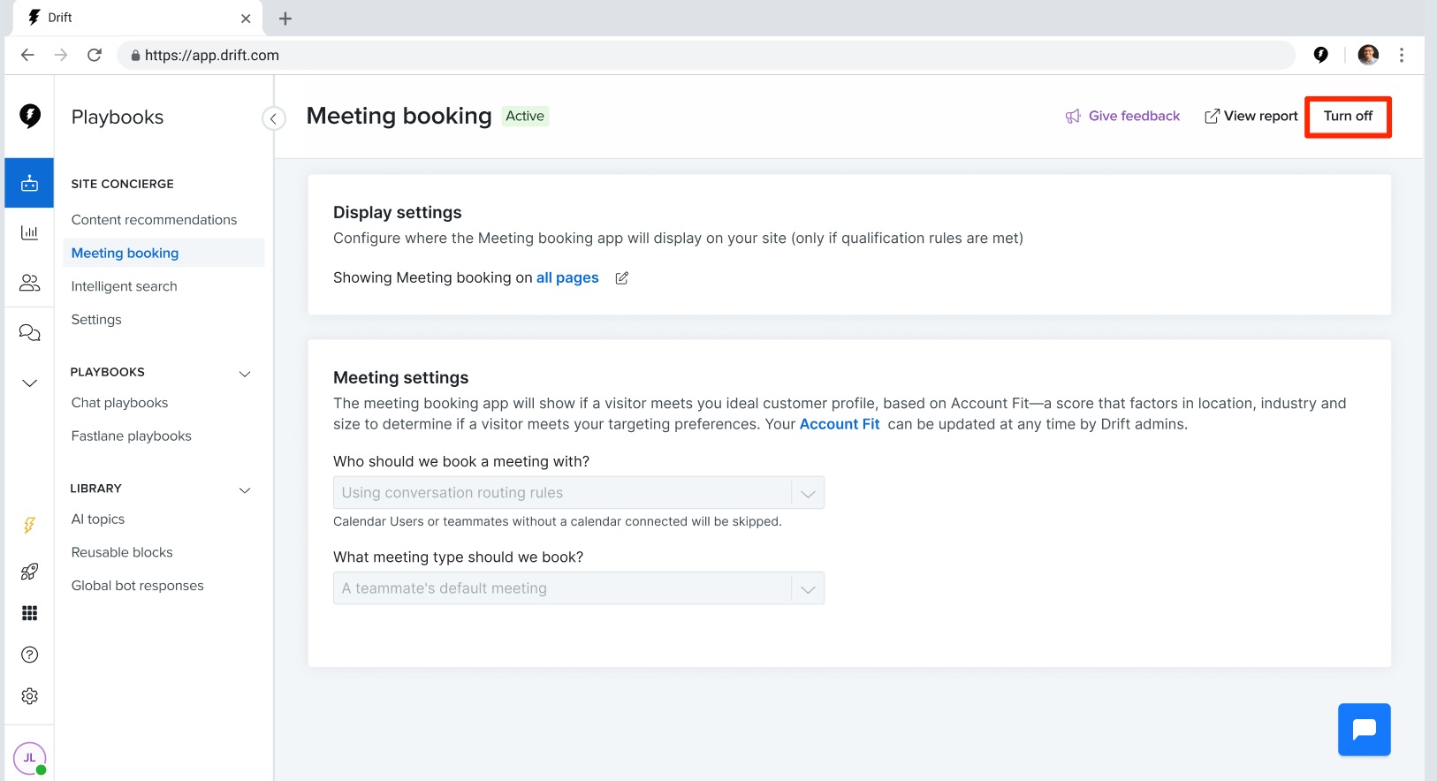Open Fastlane playbooks
Screen dimensions: 1437x781
pyautogui.click(x=131, y=436)
